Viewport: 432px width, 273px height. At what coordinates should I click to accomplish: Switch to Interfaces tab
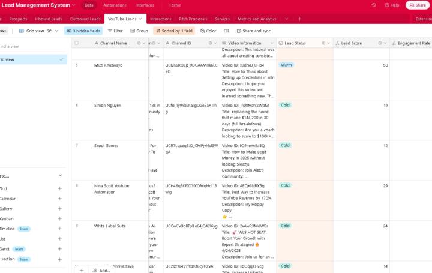coord(145,5)
